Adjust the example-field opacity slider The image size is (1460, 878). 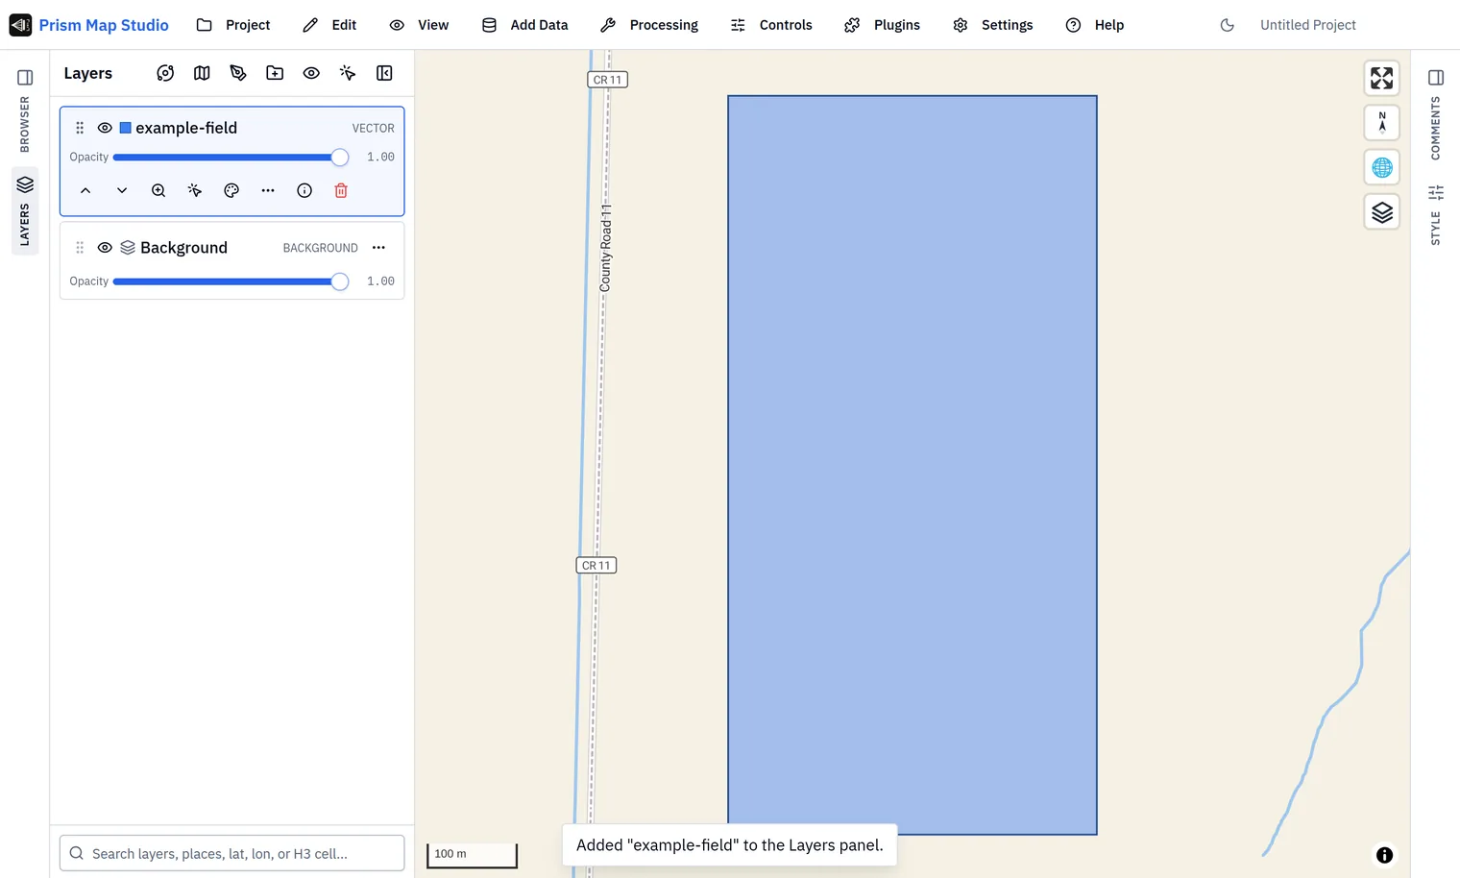tap(231, 158)
